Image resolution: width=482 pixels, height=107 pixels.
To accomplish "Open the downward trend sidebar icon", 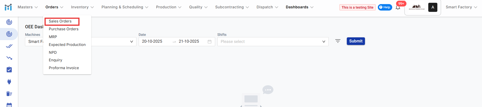I will click(9, 58).
